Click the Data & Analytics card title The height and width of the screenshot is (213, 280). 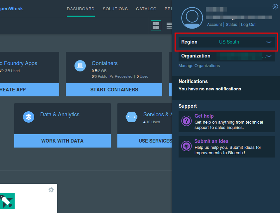pyautogui.click(x=60, y=115)
